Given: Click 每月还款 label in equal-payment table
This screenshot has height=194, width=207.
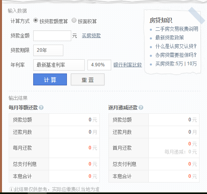Looking at the screenshot, I should pyautogui.click(x=22, y=148).
